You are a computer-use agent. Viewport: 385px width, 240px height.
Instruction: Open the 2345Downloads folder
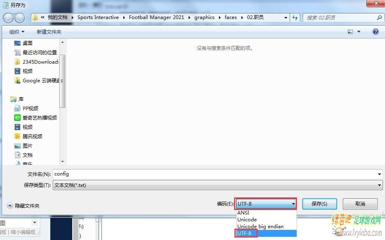click(x=41, y=62)
